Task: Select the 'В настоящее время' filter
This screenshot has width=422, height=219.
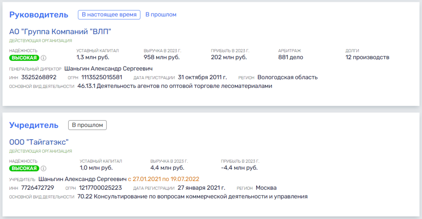Action: tap(109, 15)
